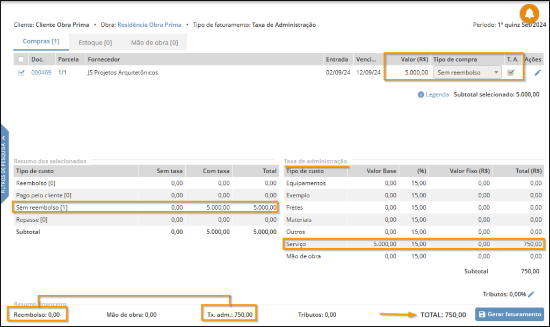Click Período: 1ª quinz Set/2024 text
This screenshot has width=550, height=327.
point(509,25)
